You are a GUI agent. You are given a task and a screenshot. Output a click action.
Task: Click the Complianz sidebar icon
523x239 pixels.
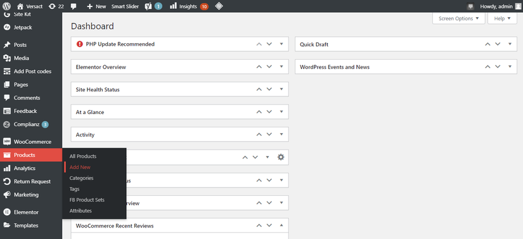(7, 124)
